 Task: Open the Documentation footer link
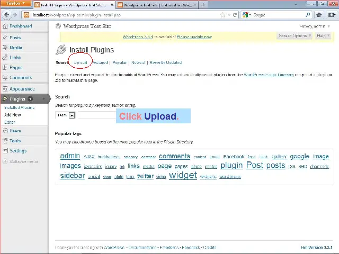click(x=142, y=248)
